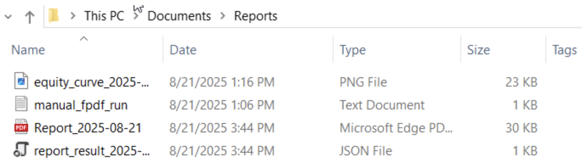Click the JSON file icon for report_result
Screen dimensions: 582x168
pos(21,150)
